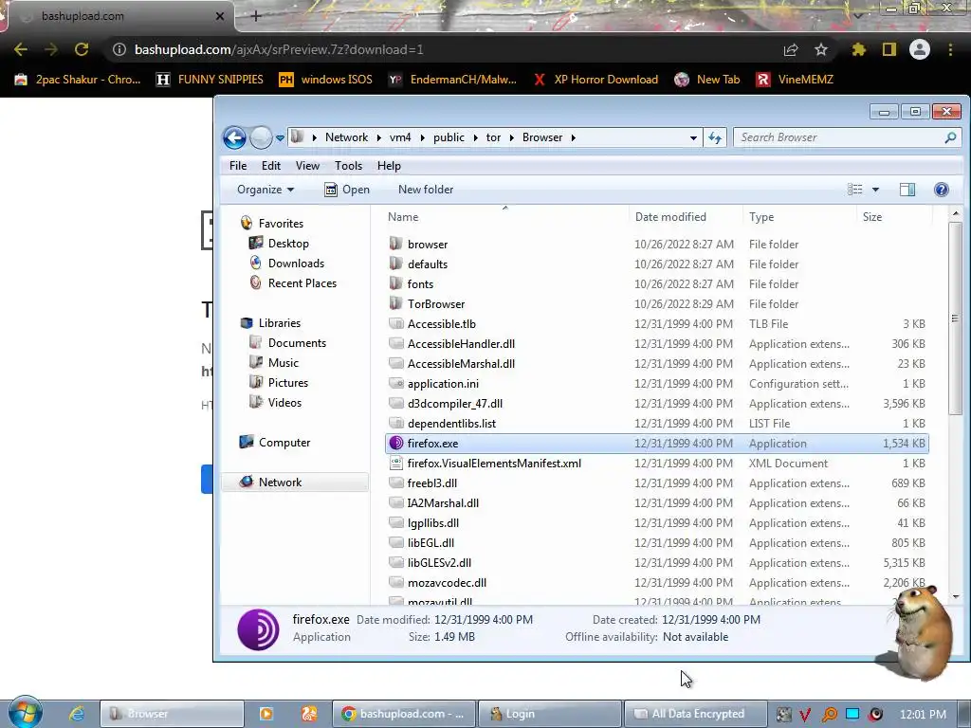Select the firefox.exe Tor icon in list
Screen dimensions: 971x728
(x=395, y=444)
